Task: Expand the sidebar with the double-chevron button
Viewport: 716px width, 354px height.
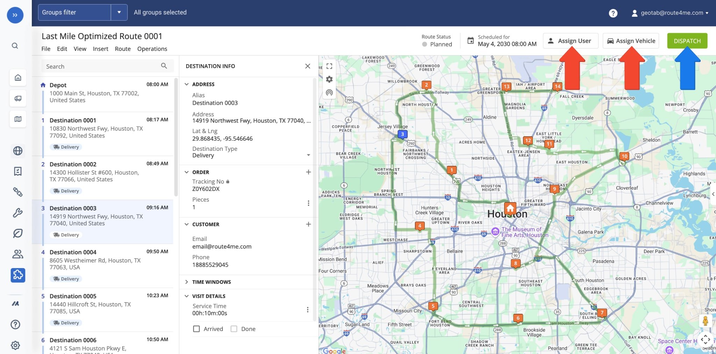Action: 15,15
